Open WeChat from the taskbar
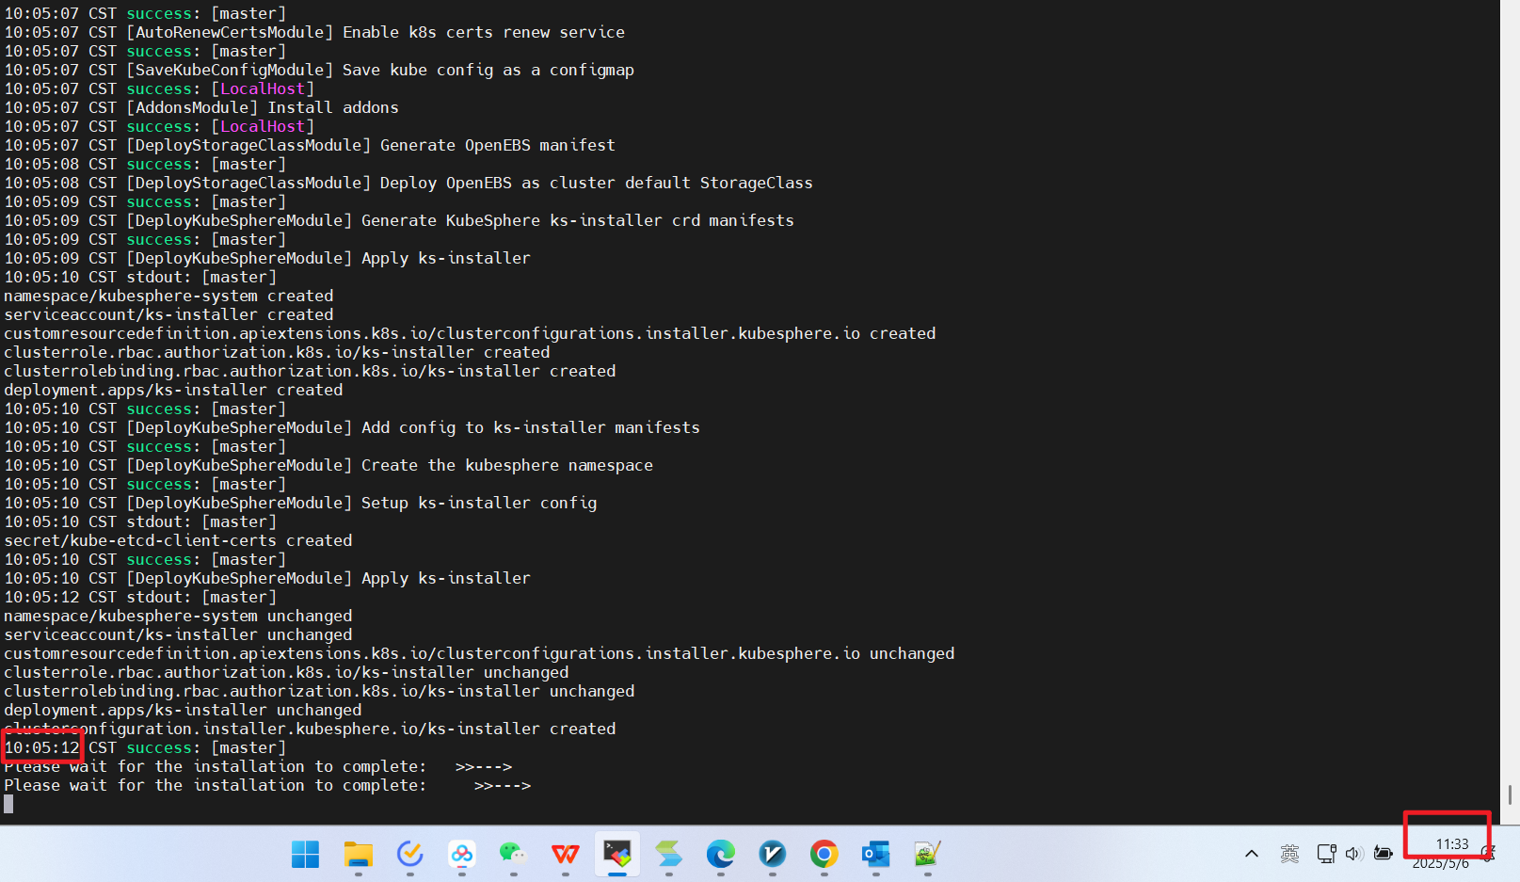This screenshot has width=1520, height=882. [513, 854]
